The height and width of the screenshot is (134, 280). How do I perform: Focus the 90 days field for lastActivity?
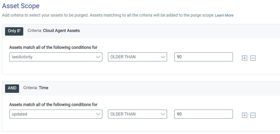click(x=203, y=57)
